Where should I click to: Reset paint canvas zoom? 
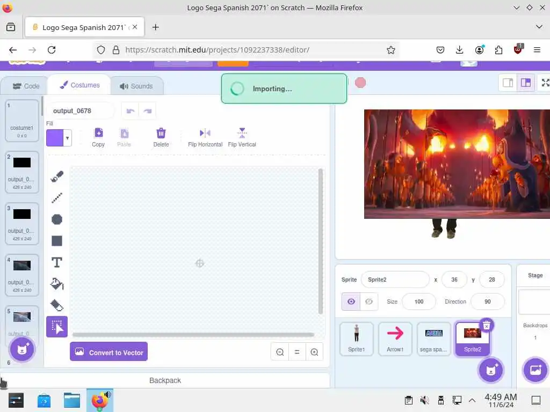pyautogui.click(x=297, y=352)
